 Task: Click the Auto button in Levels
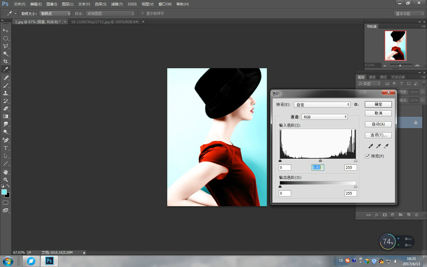pos(378,124)
